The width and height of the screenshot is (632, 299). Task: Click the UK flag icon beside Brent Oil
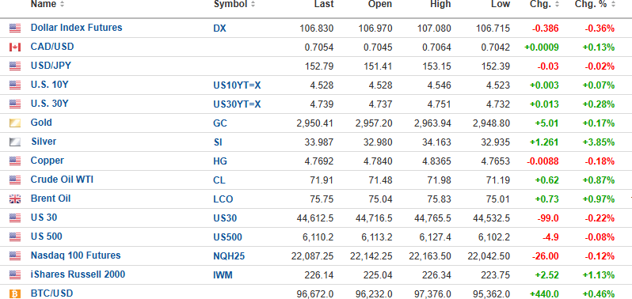coord(15,199)
